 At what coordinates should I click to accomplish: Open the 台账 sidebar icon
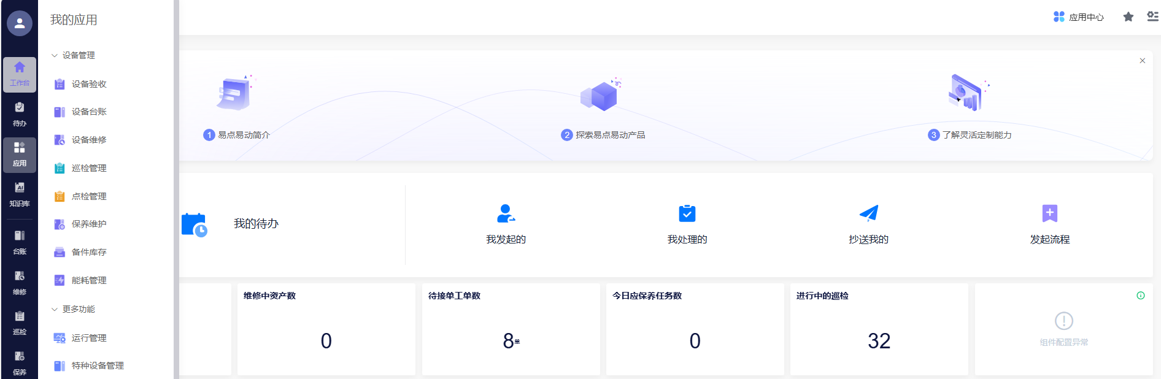[x=20, y=242]
